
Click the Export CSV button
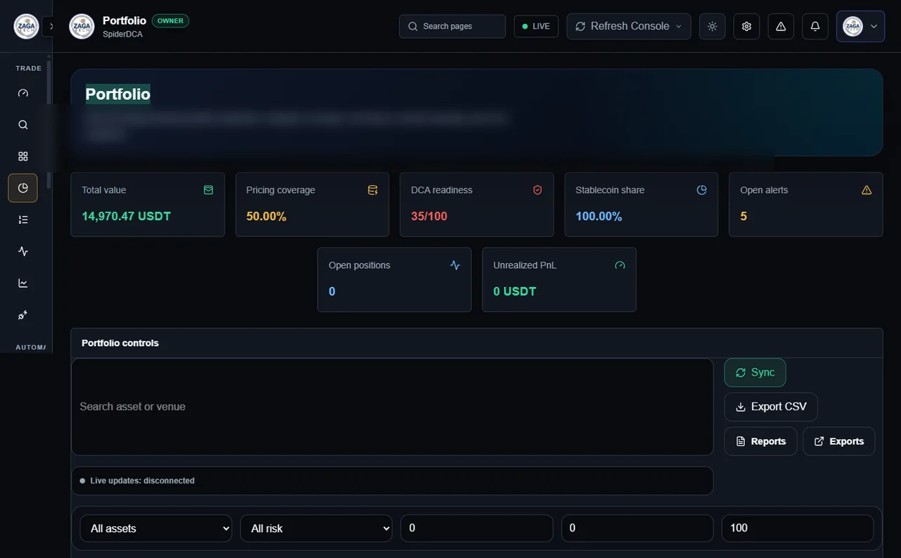[x=771, y=407]
